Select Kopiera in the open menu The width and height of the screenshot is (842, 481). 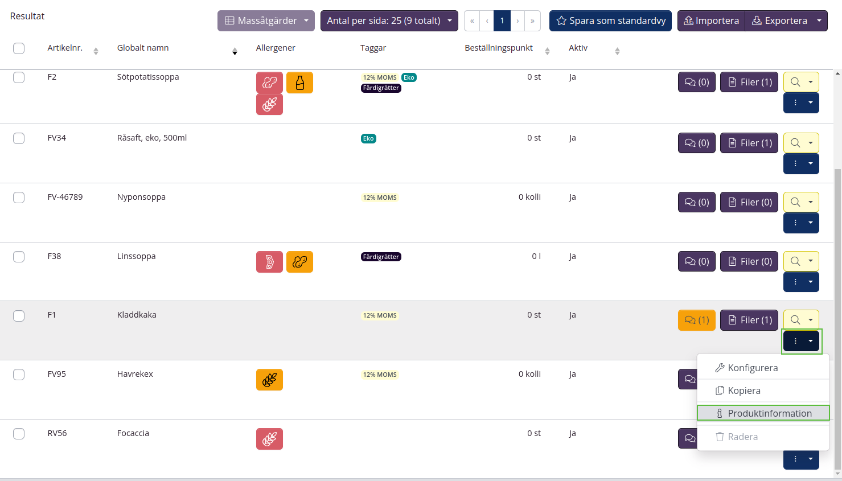pyautogui.click(x=744, y=390)
